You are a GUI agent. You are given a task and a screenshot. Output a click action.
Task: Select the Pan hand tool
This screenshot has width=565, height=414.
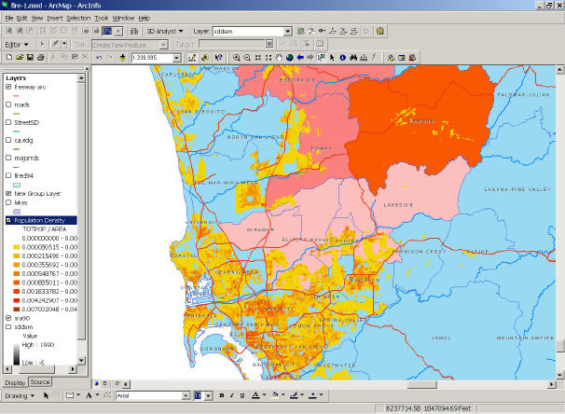coord(279,58)
